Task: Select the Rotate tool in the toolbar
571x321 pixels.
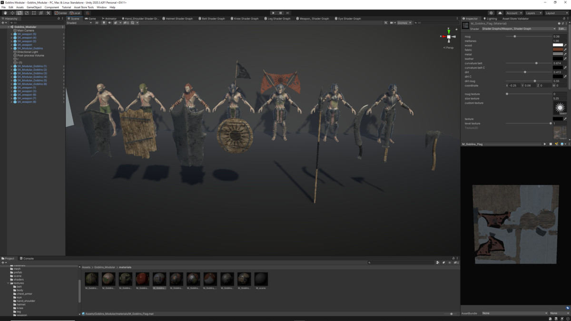Action: pos(20,13)
